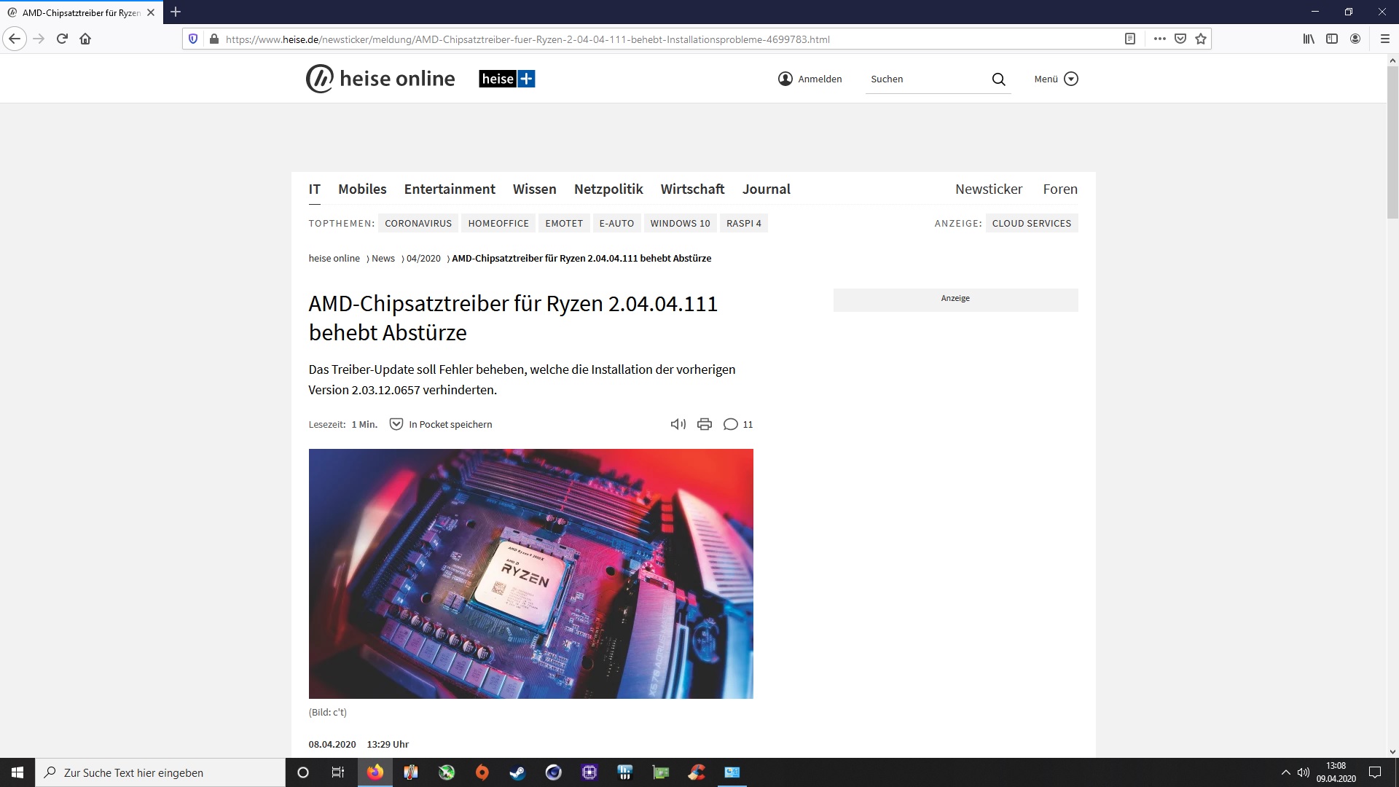Click the page vertical scrollbar thumb

[1392, 142]
